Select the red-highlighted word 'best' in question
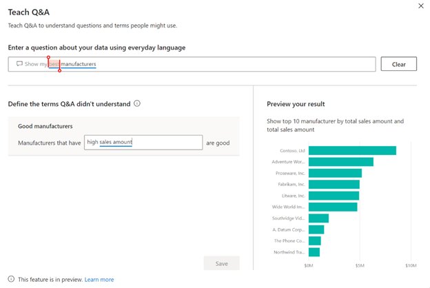This screenshot has width=430, height=288. [54, 64]
